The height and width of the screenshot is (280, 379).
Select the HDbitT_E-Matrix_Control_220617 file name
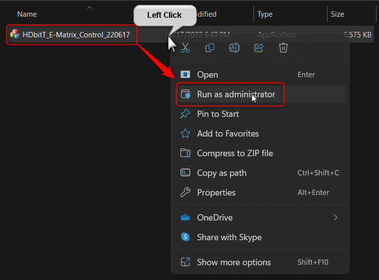[x=76, y=35]
